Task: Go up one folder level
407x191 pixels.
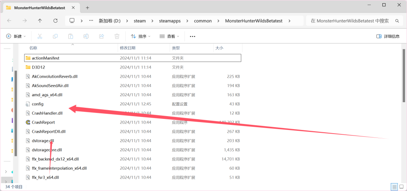Action: point(40,21)
